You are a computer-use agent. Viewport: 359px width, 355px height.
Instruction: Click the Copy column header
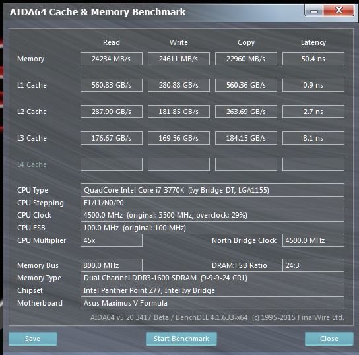pyautogui.click(x=246, y=43)
